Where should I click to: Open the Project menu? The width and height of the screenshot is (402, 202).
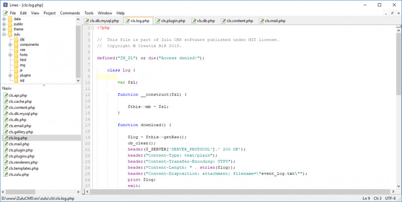(49, 13)
